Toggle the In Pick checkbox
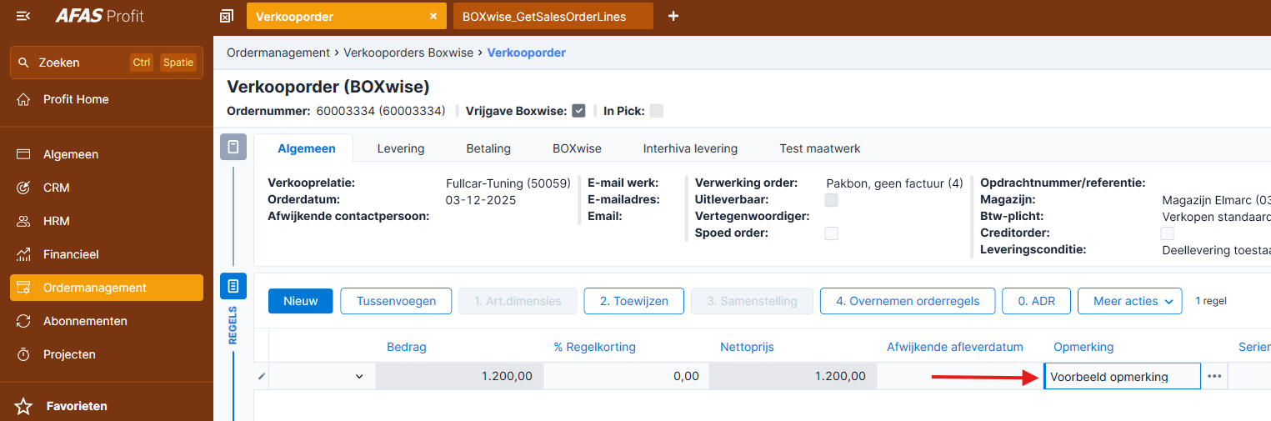Viewport: 1271px width, 421px height. tap(657, 111)
